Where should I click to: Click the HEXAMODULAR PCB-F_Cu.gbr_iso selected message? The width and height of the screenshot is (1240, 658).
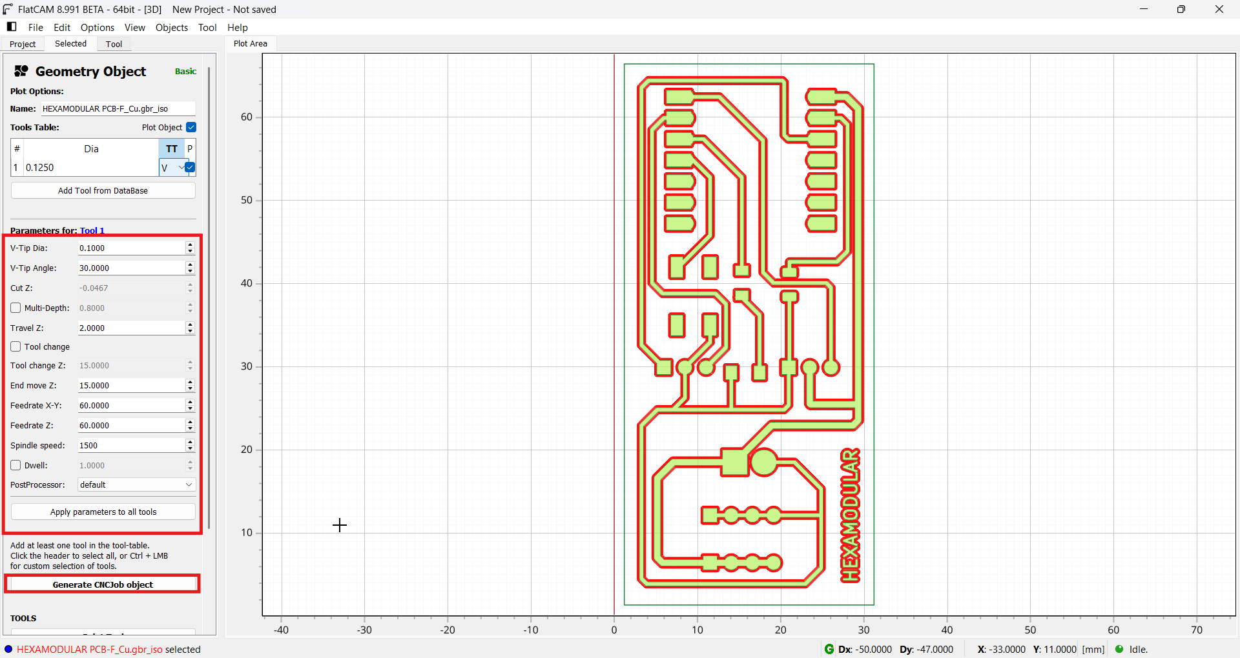point(108,649)
